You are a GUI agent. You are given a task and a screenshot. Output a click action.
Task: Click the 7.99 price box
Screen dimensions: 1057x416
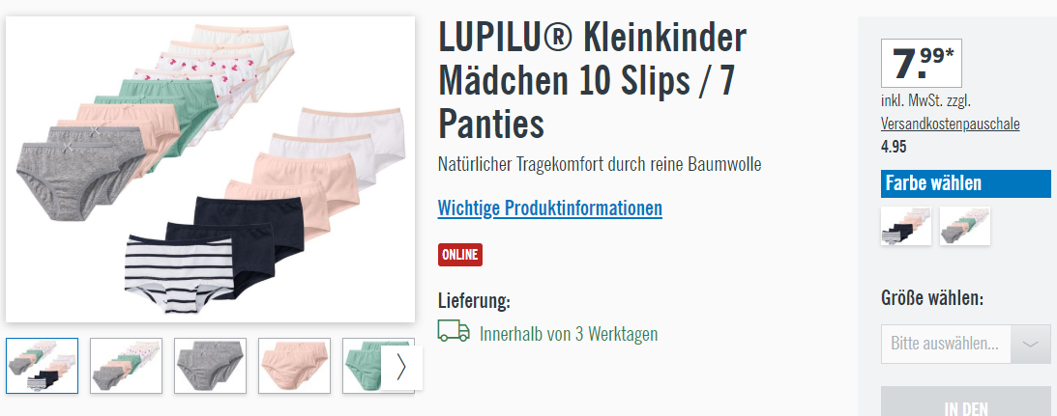pyautogui.click(x=922, y=64)
